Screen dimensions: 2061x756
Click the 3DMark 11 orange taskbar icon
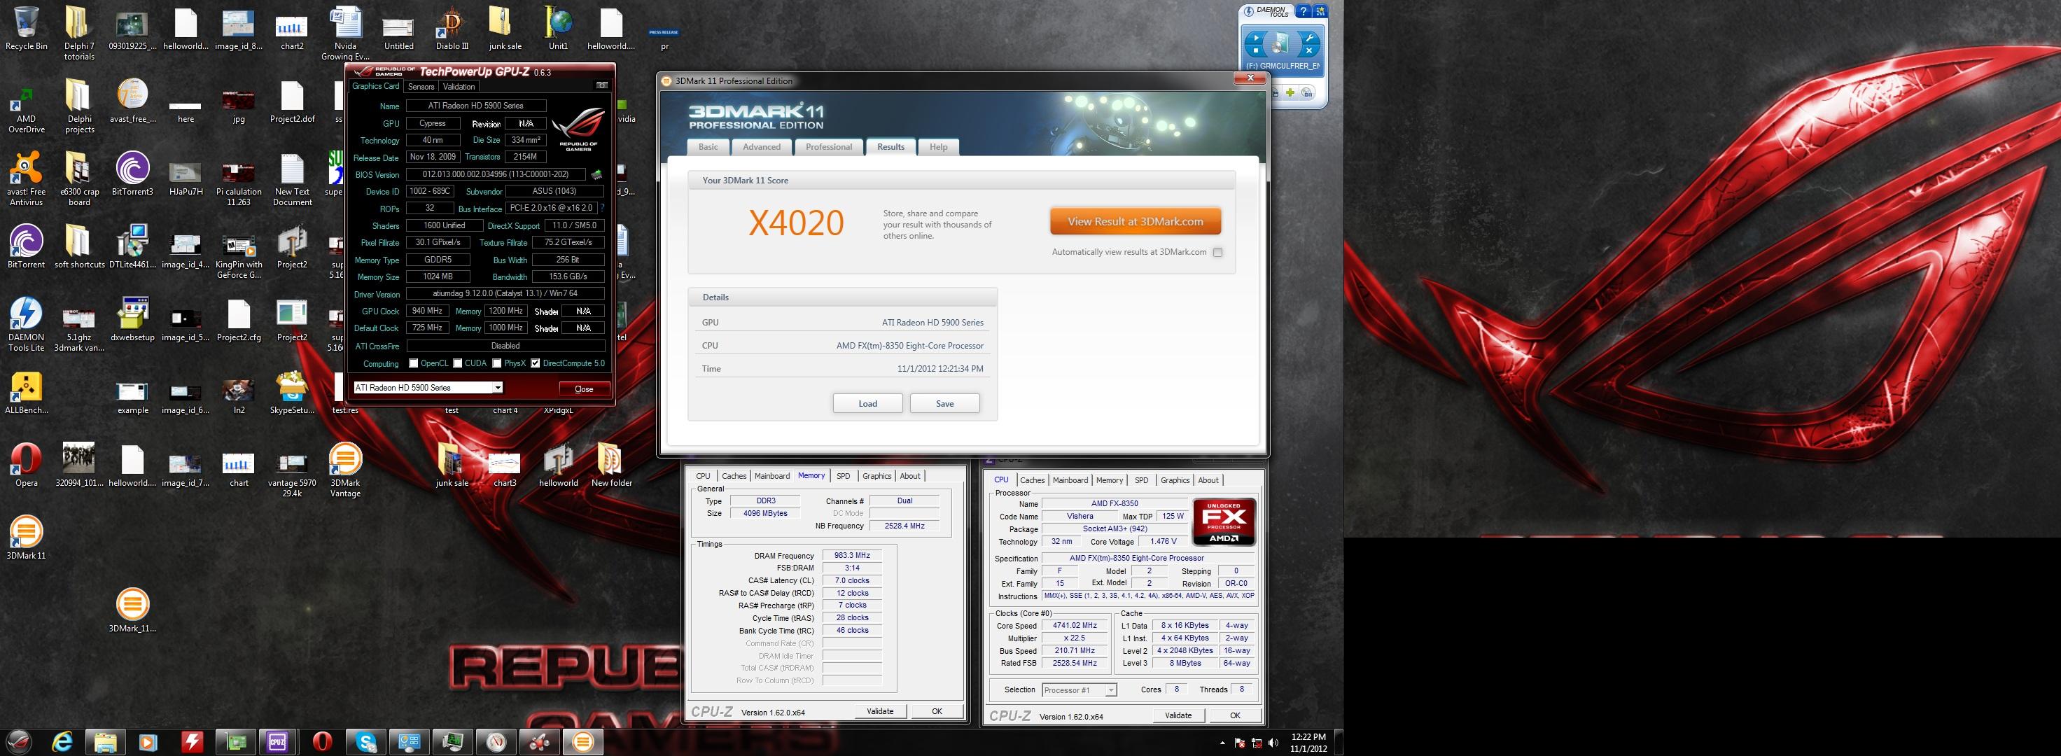click(x=583, y=741)
